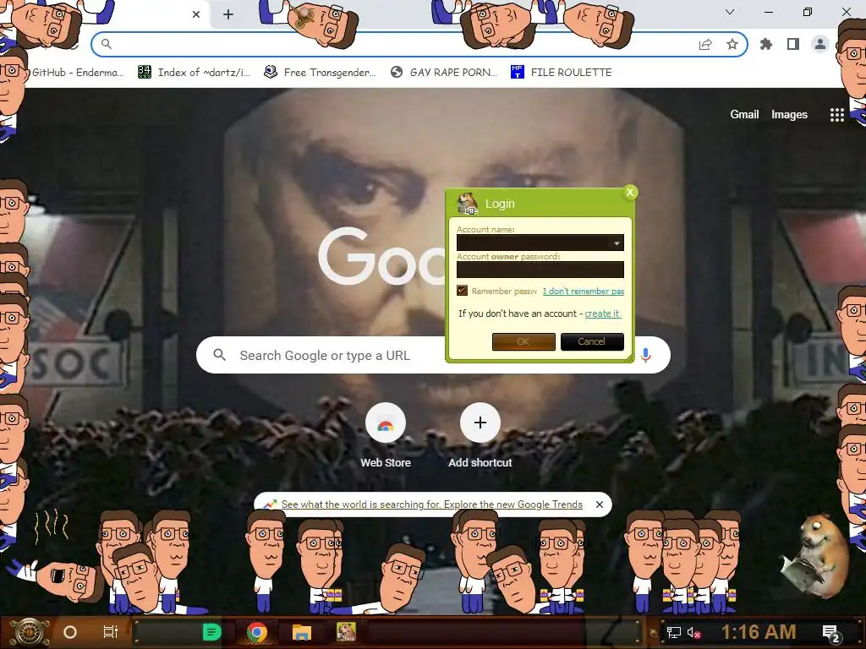Click the magnifier icon in Google search box

219,355
